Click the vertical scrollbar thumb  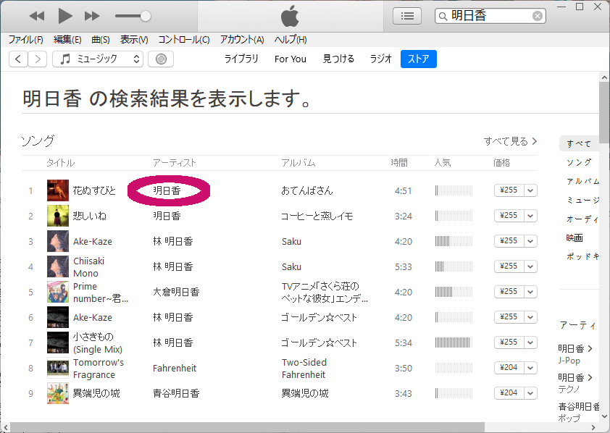pyautogui.click(x=604, y=113)
